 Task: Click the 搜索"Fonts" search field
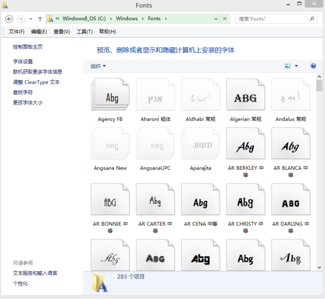click(276, 19)
